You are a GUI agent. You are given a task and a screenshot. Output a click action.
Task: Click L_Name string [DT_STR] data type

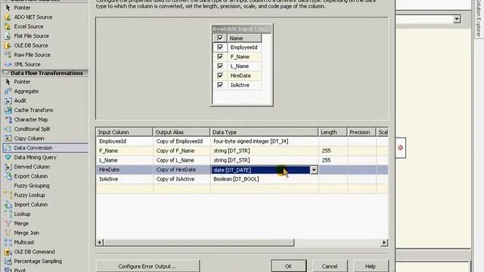pos(264,160)
